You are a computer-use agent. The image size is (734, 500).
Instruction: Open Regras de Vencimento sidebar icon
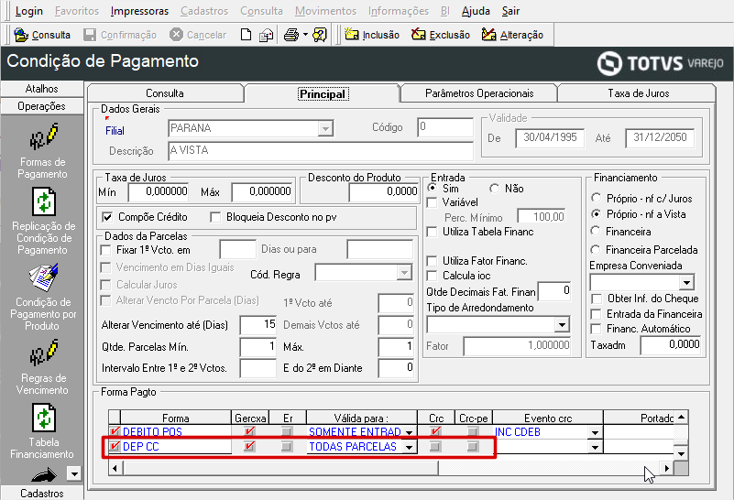point(44,353)
